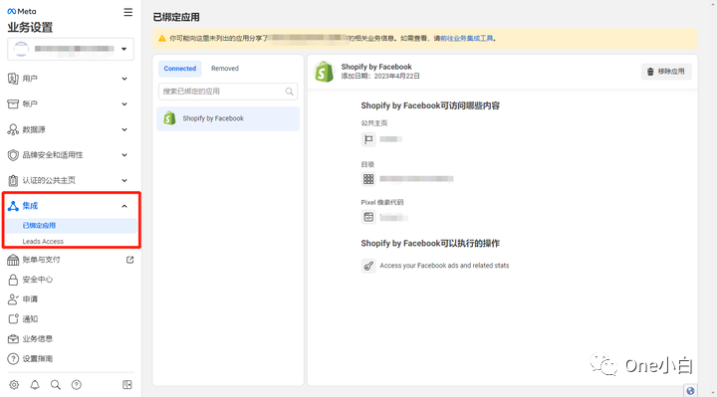Click the 通知 notifications icon
Image resolution: width=717 pixels, height=397 pixels.
13,318
